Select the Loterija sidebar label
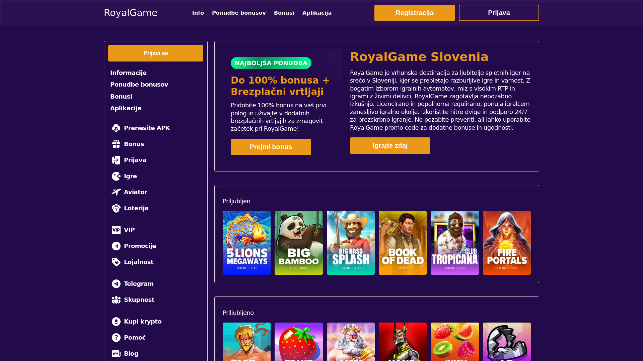This screenshot has width=643, height=361. (x=136, y=208)
